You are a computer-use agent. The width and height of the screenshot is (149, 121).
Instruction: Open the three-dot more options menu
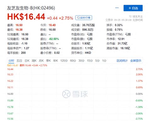[117, 8]
